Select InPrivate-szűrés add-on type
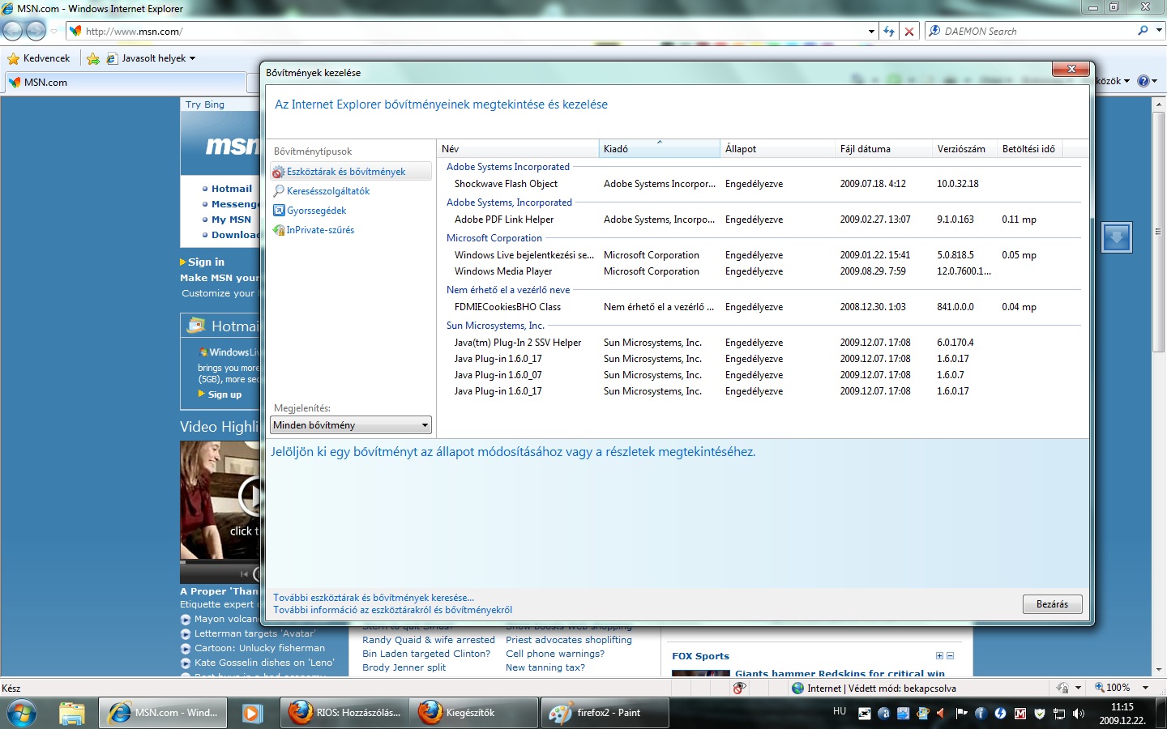 [320, 230]
